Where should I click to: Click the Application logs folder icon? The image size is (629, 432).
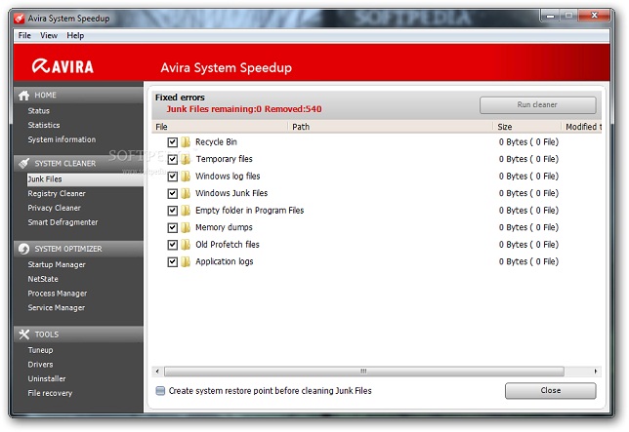pos(186,262)
